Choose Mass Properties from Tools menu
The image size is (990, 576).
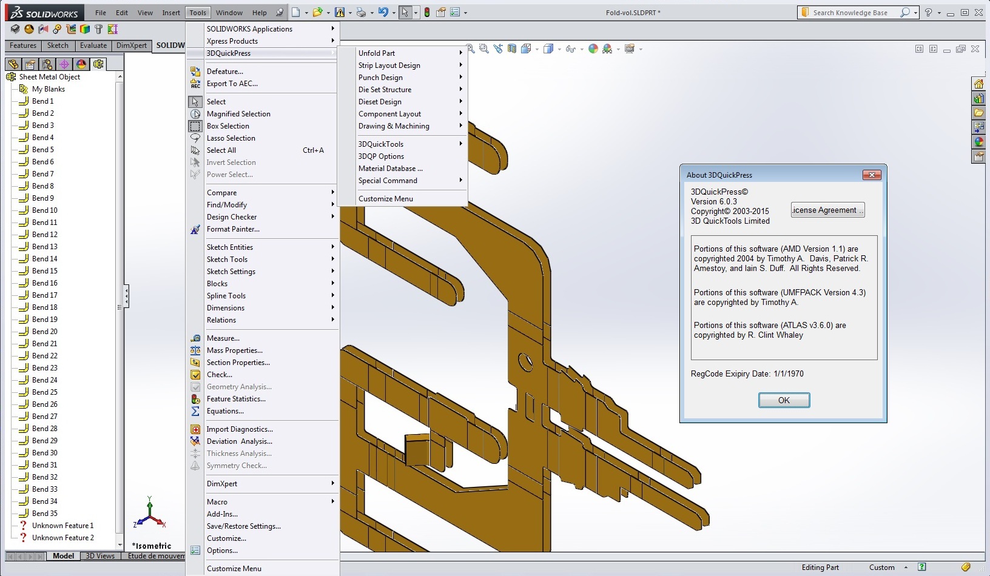[x=262, y=350]
